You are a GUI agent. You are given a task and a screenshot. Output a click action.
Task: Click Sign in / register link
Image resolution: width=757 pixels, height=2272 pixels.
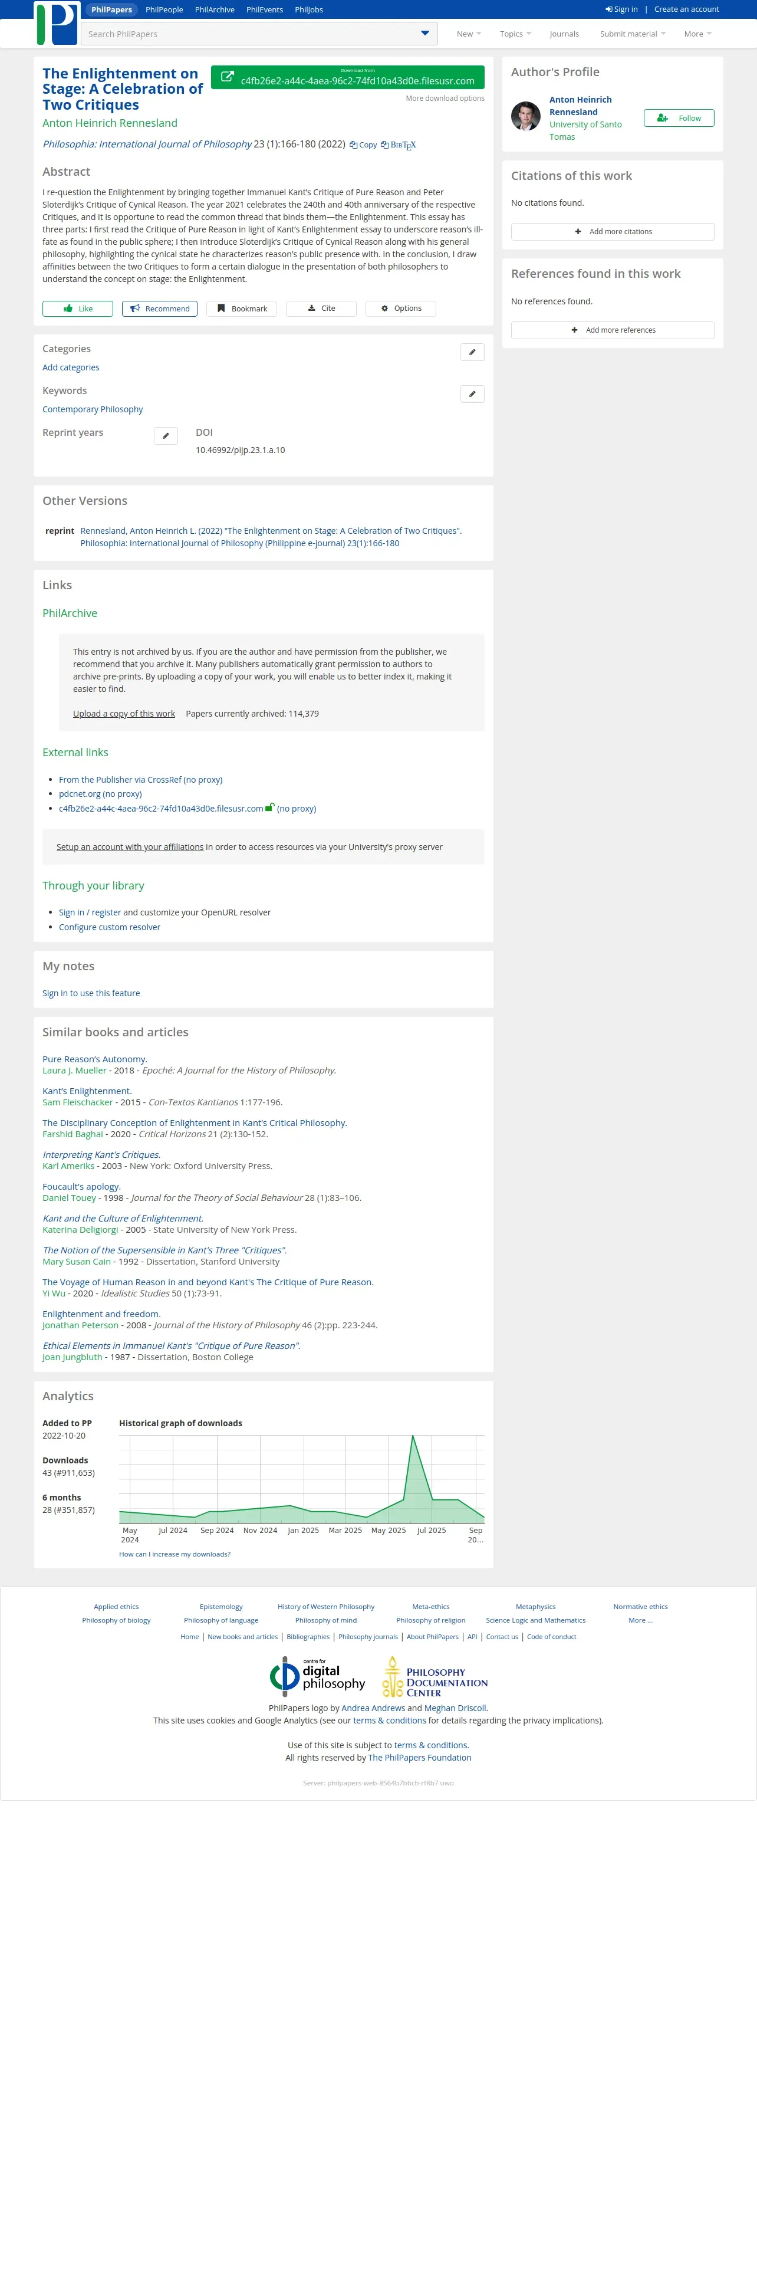coord(90,913)
